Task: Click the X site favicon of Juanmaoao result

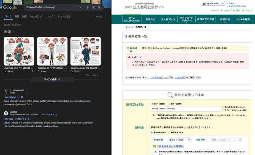Action: pos(6,91)
